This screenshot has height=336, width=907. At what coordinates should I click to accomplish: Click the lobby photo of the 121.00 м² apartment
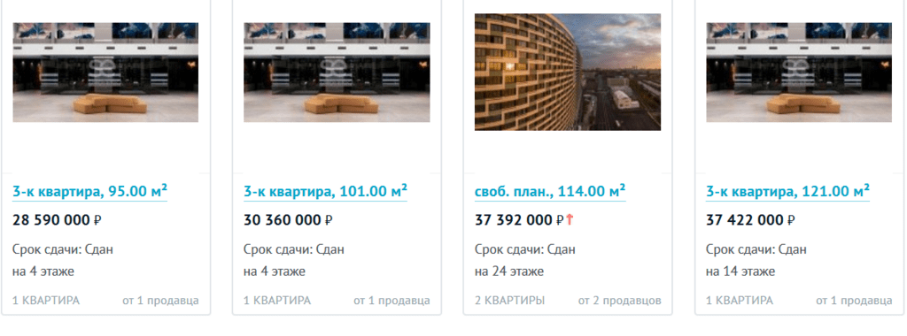[799, 73]
